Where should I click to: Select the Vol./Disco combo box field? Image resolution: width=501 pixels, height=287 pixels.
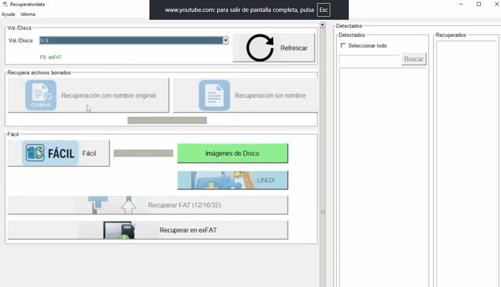click(131, 40)
